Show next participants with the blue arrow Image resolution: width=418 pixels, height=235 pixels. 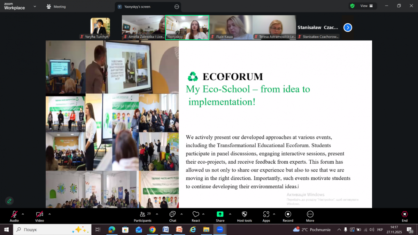point(348,28)
